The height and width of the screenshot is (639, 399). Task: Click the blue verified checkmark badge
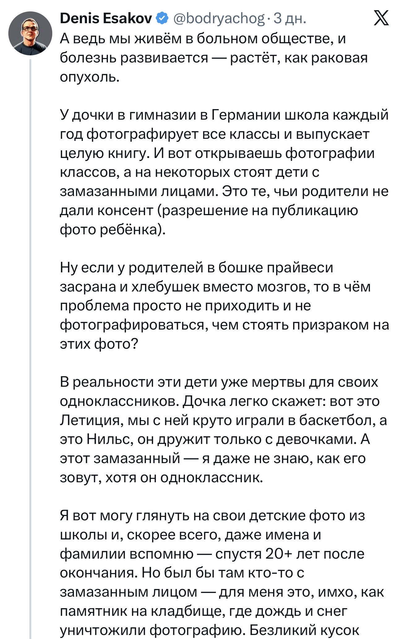tap(162, 19)
